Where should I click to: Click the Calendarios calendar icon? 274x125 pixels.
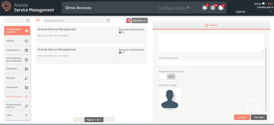(x=26, y=50)
